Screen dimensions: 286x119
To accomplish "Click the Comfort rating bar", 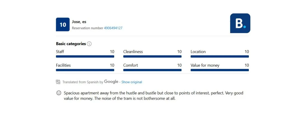I will click(152, 70).
